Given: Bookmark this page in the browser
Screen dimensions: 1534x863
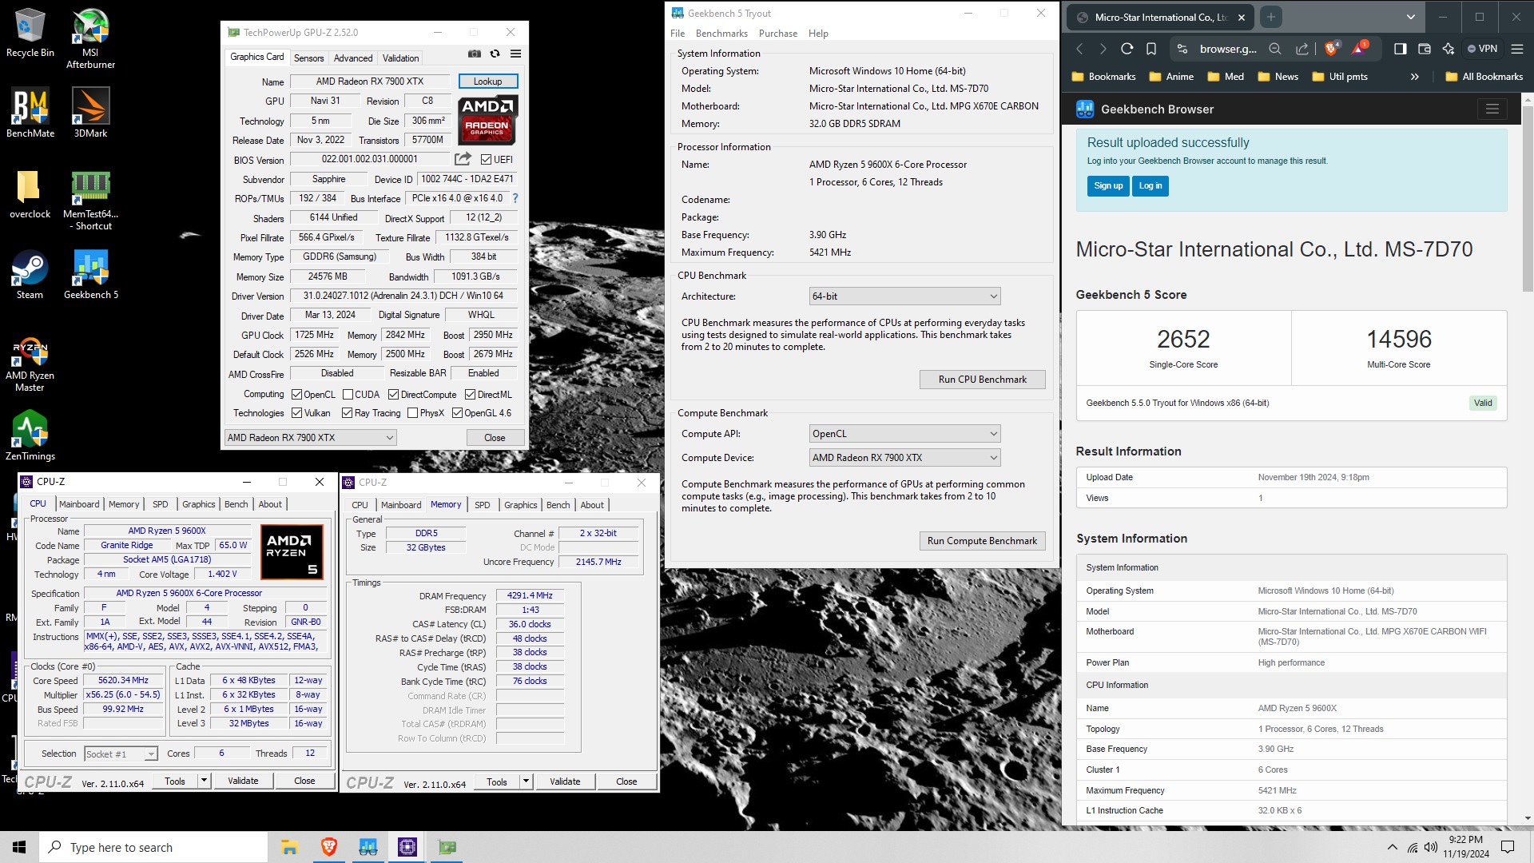Looking at the screenshot, I should (x=1151, y=49).
